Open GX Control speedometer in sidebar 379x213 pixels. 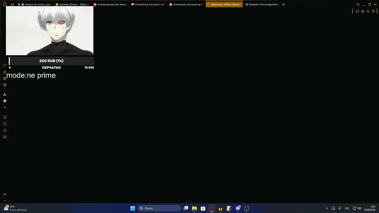pyautogui.click(x=5, y=65)
